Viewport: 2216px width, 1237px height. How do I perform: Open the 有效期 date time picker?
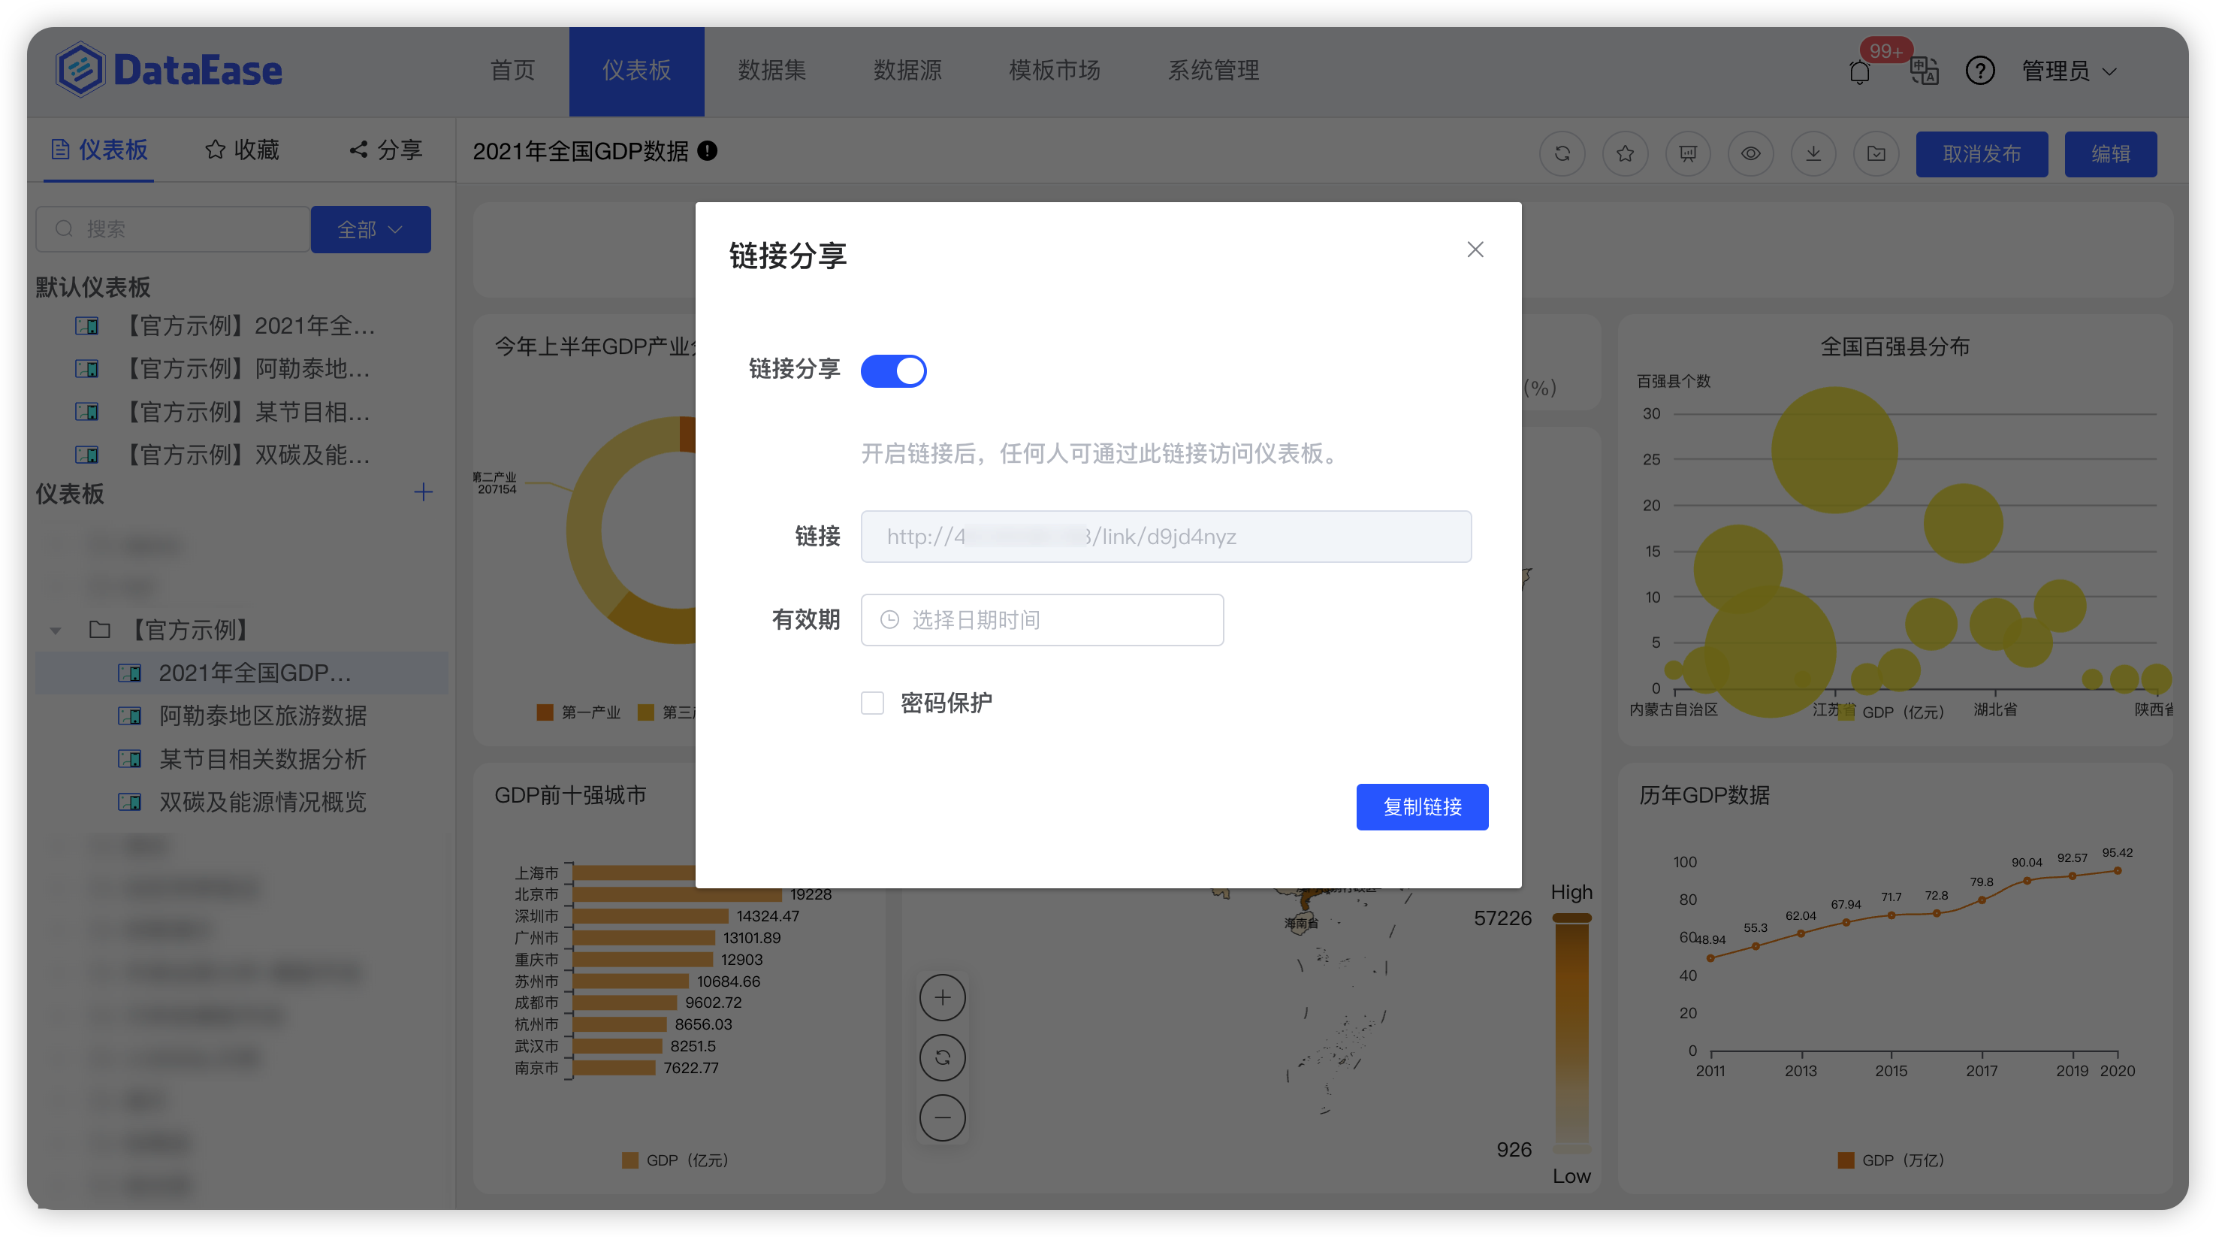tap(1042, 620)
